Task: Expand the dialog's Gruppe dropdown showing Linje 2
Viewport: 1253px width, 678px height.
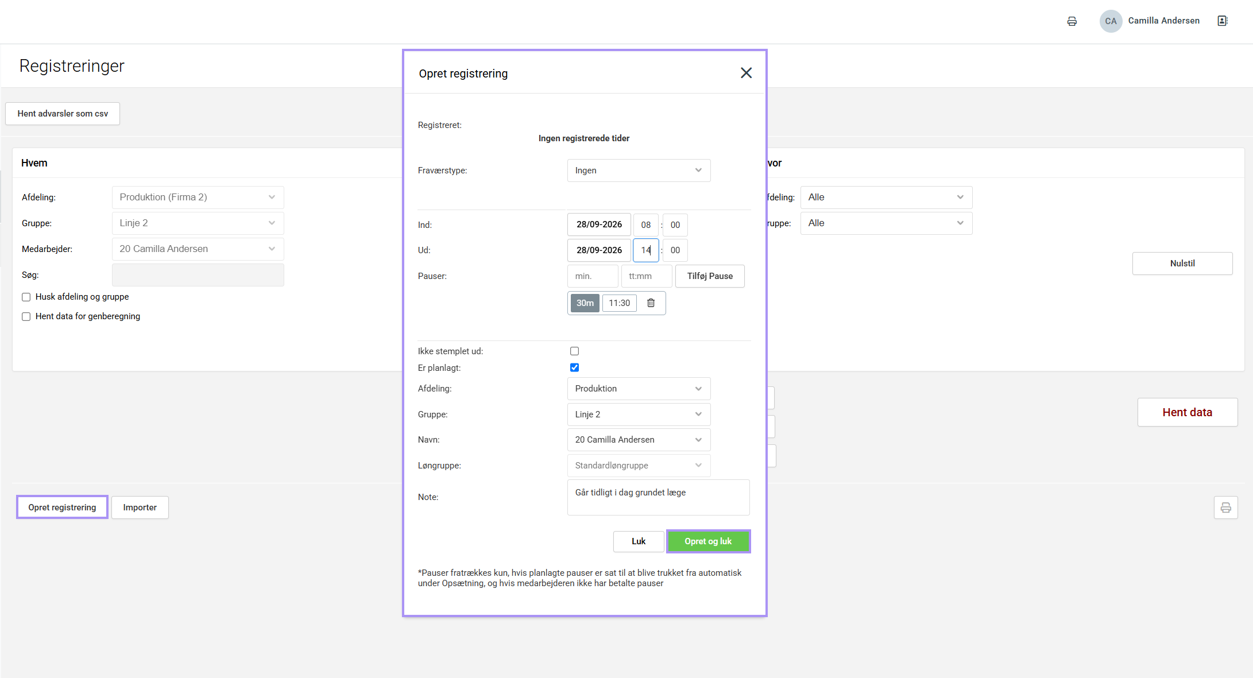Action: [x=639, y=414]
